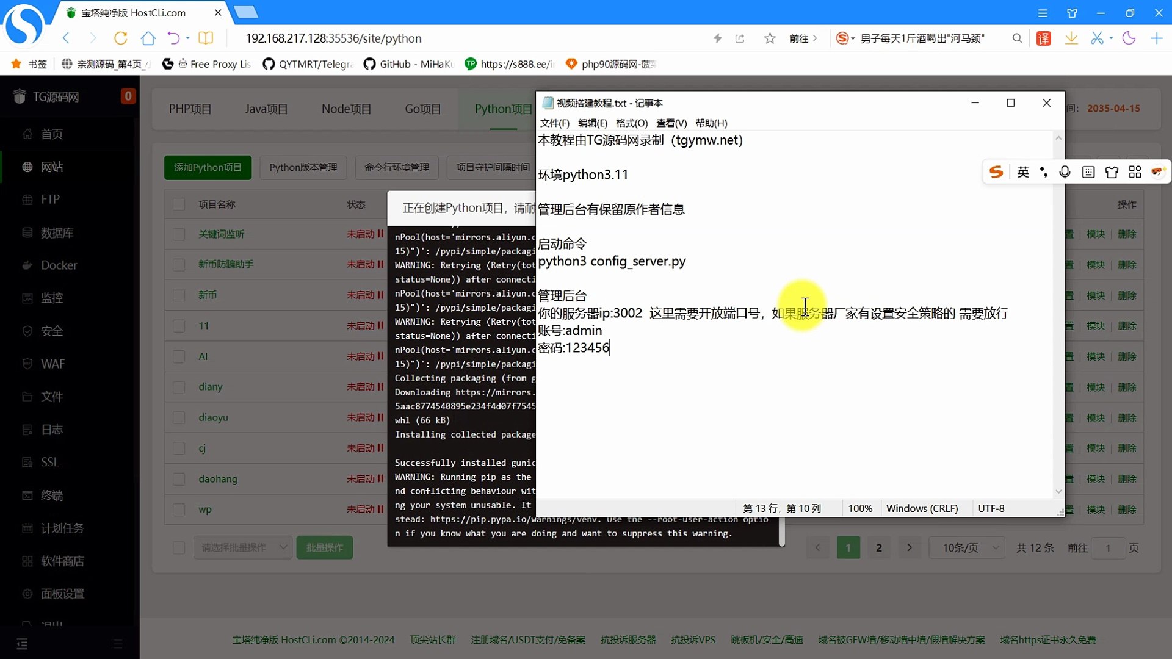The height and width of the screenshot is (659, 1172).
Task: Click the browser reload icon
Action: point(121,38)
